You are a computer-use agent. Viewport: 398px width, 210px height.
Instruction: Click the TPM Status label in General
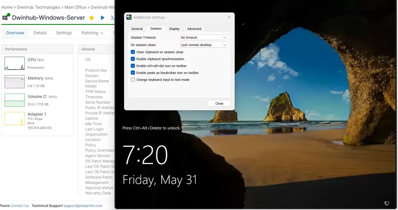coord(96,91)
